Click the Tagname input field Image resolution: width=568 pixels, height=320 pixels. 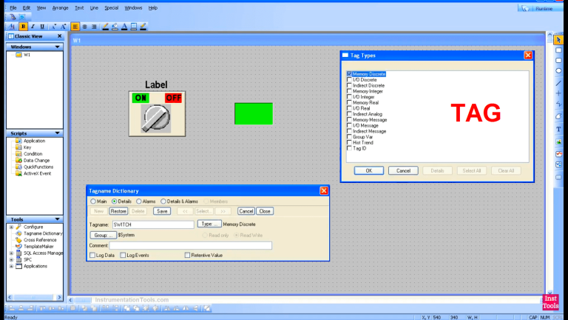(x=152, y=224)
